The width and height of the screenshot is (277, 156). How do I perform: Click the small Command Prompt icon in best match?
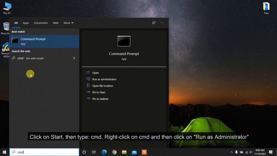[15, 40]
